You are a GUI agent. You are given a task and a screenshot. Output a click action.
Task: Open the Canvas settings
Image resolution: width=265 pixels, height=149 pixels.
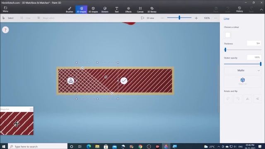point(140,10)
